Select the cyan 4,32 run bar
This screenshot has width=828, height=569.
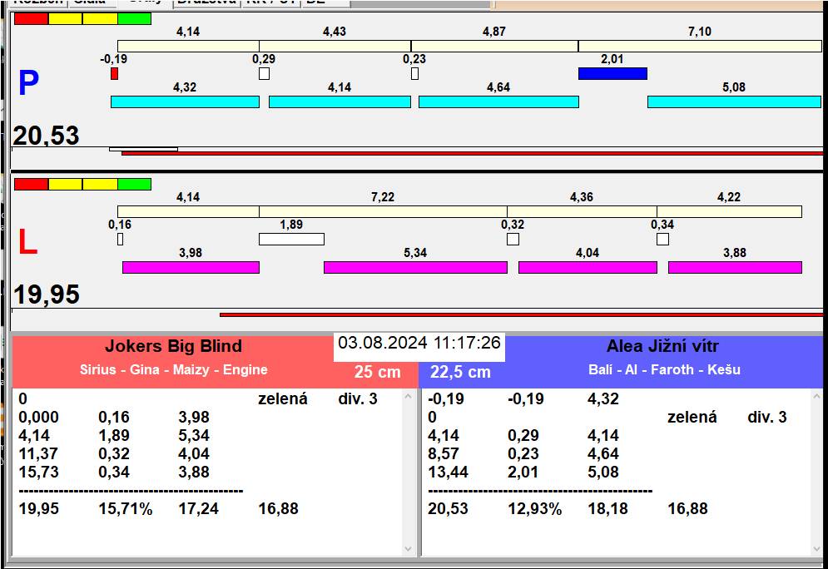pos(185,101)
